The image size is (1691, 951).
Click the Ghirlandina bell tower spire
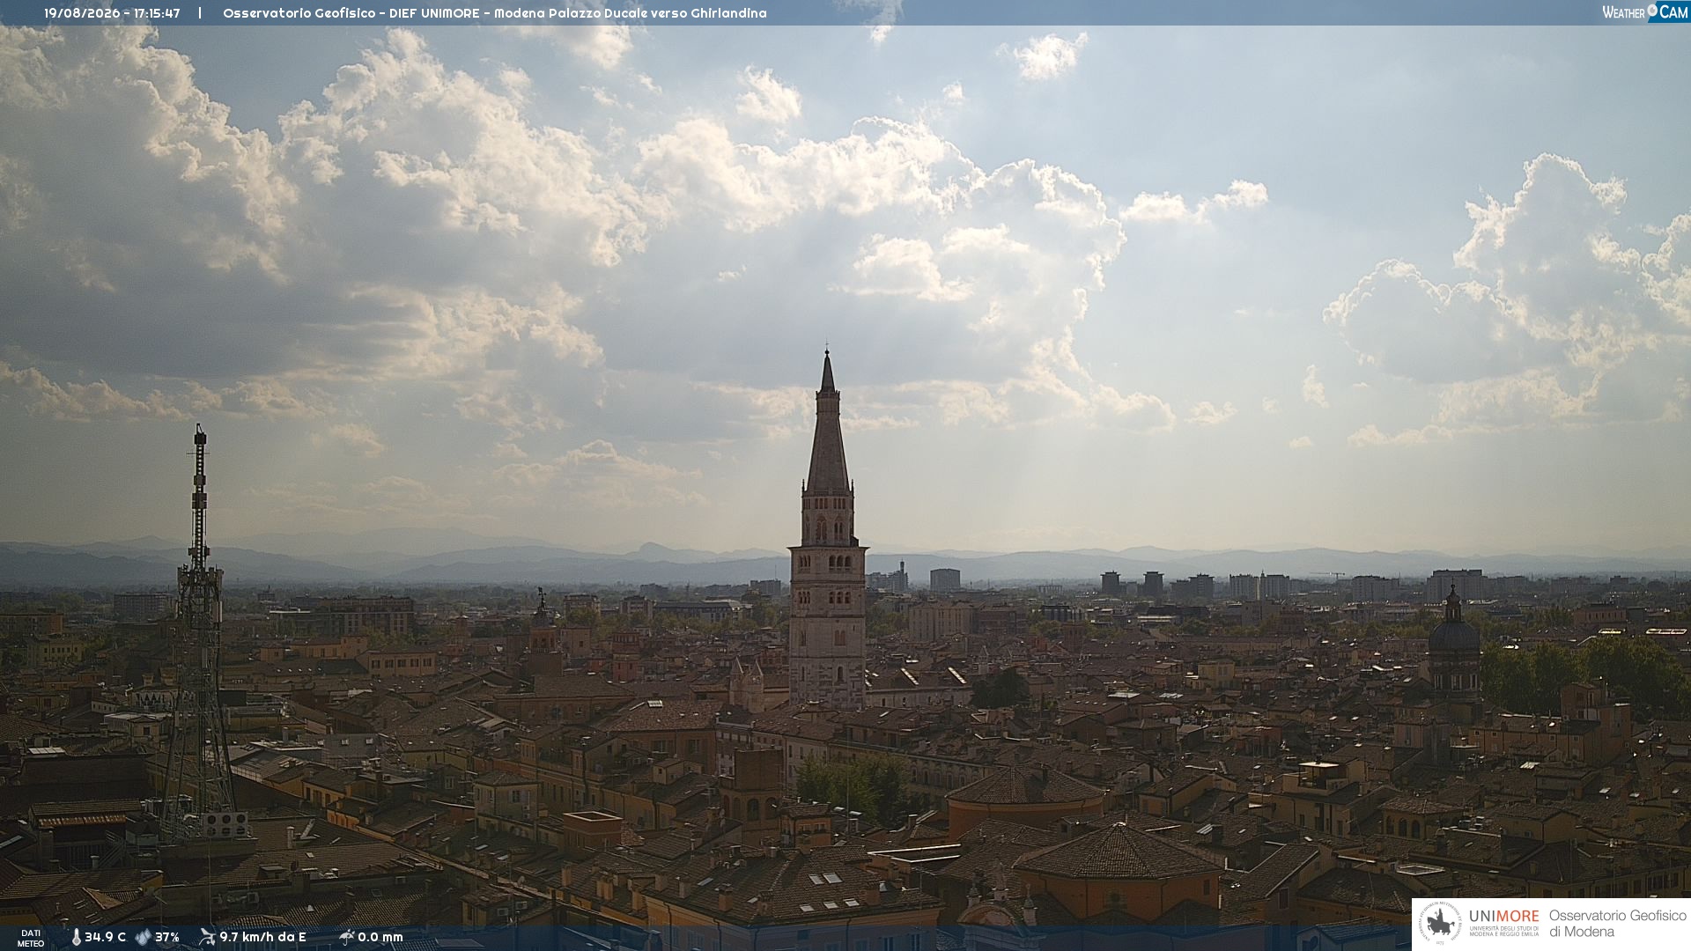click(x=827, y=423)
